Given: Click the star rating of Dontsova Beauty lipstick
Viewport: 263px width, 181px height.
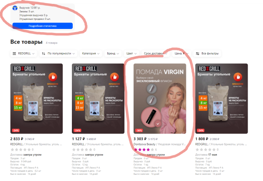Looking at the screenshot, I should (x=144, y=149).
